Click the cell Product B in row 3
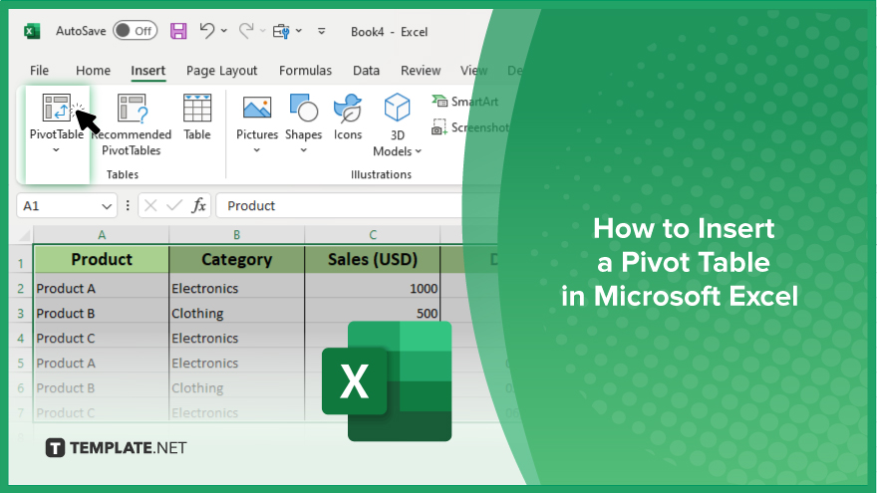The width and height of the screenshot is (877, 493). coord(102,313)
